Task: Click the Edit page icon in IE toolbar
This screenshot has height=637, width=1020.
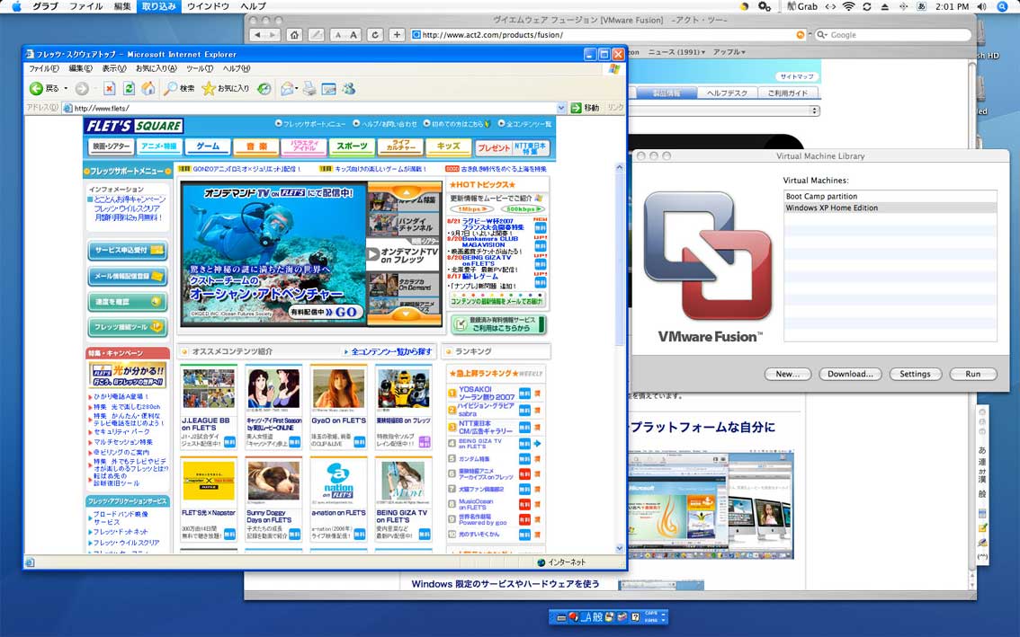Action: tap(329, 88)
